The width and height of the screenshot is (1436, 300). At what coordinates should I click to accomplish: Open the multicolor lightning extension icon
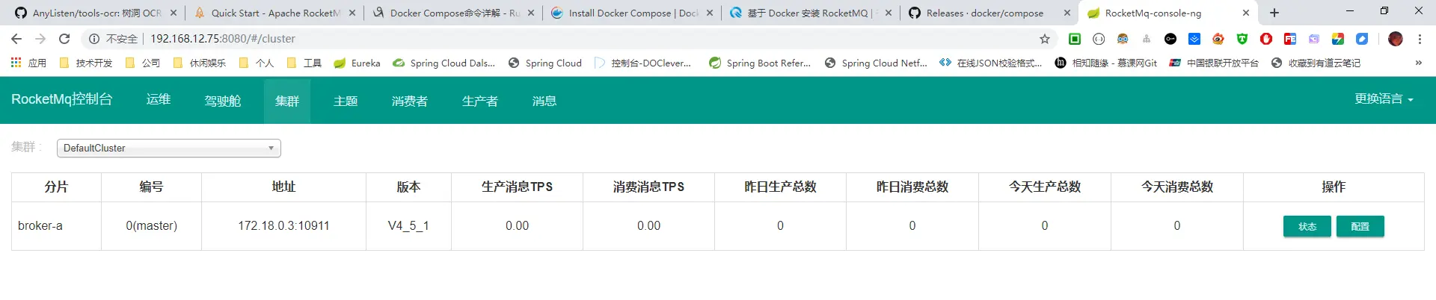pyautogui.click(x=1338, y=39)
